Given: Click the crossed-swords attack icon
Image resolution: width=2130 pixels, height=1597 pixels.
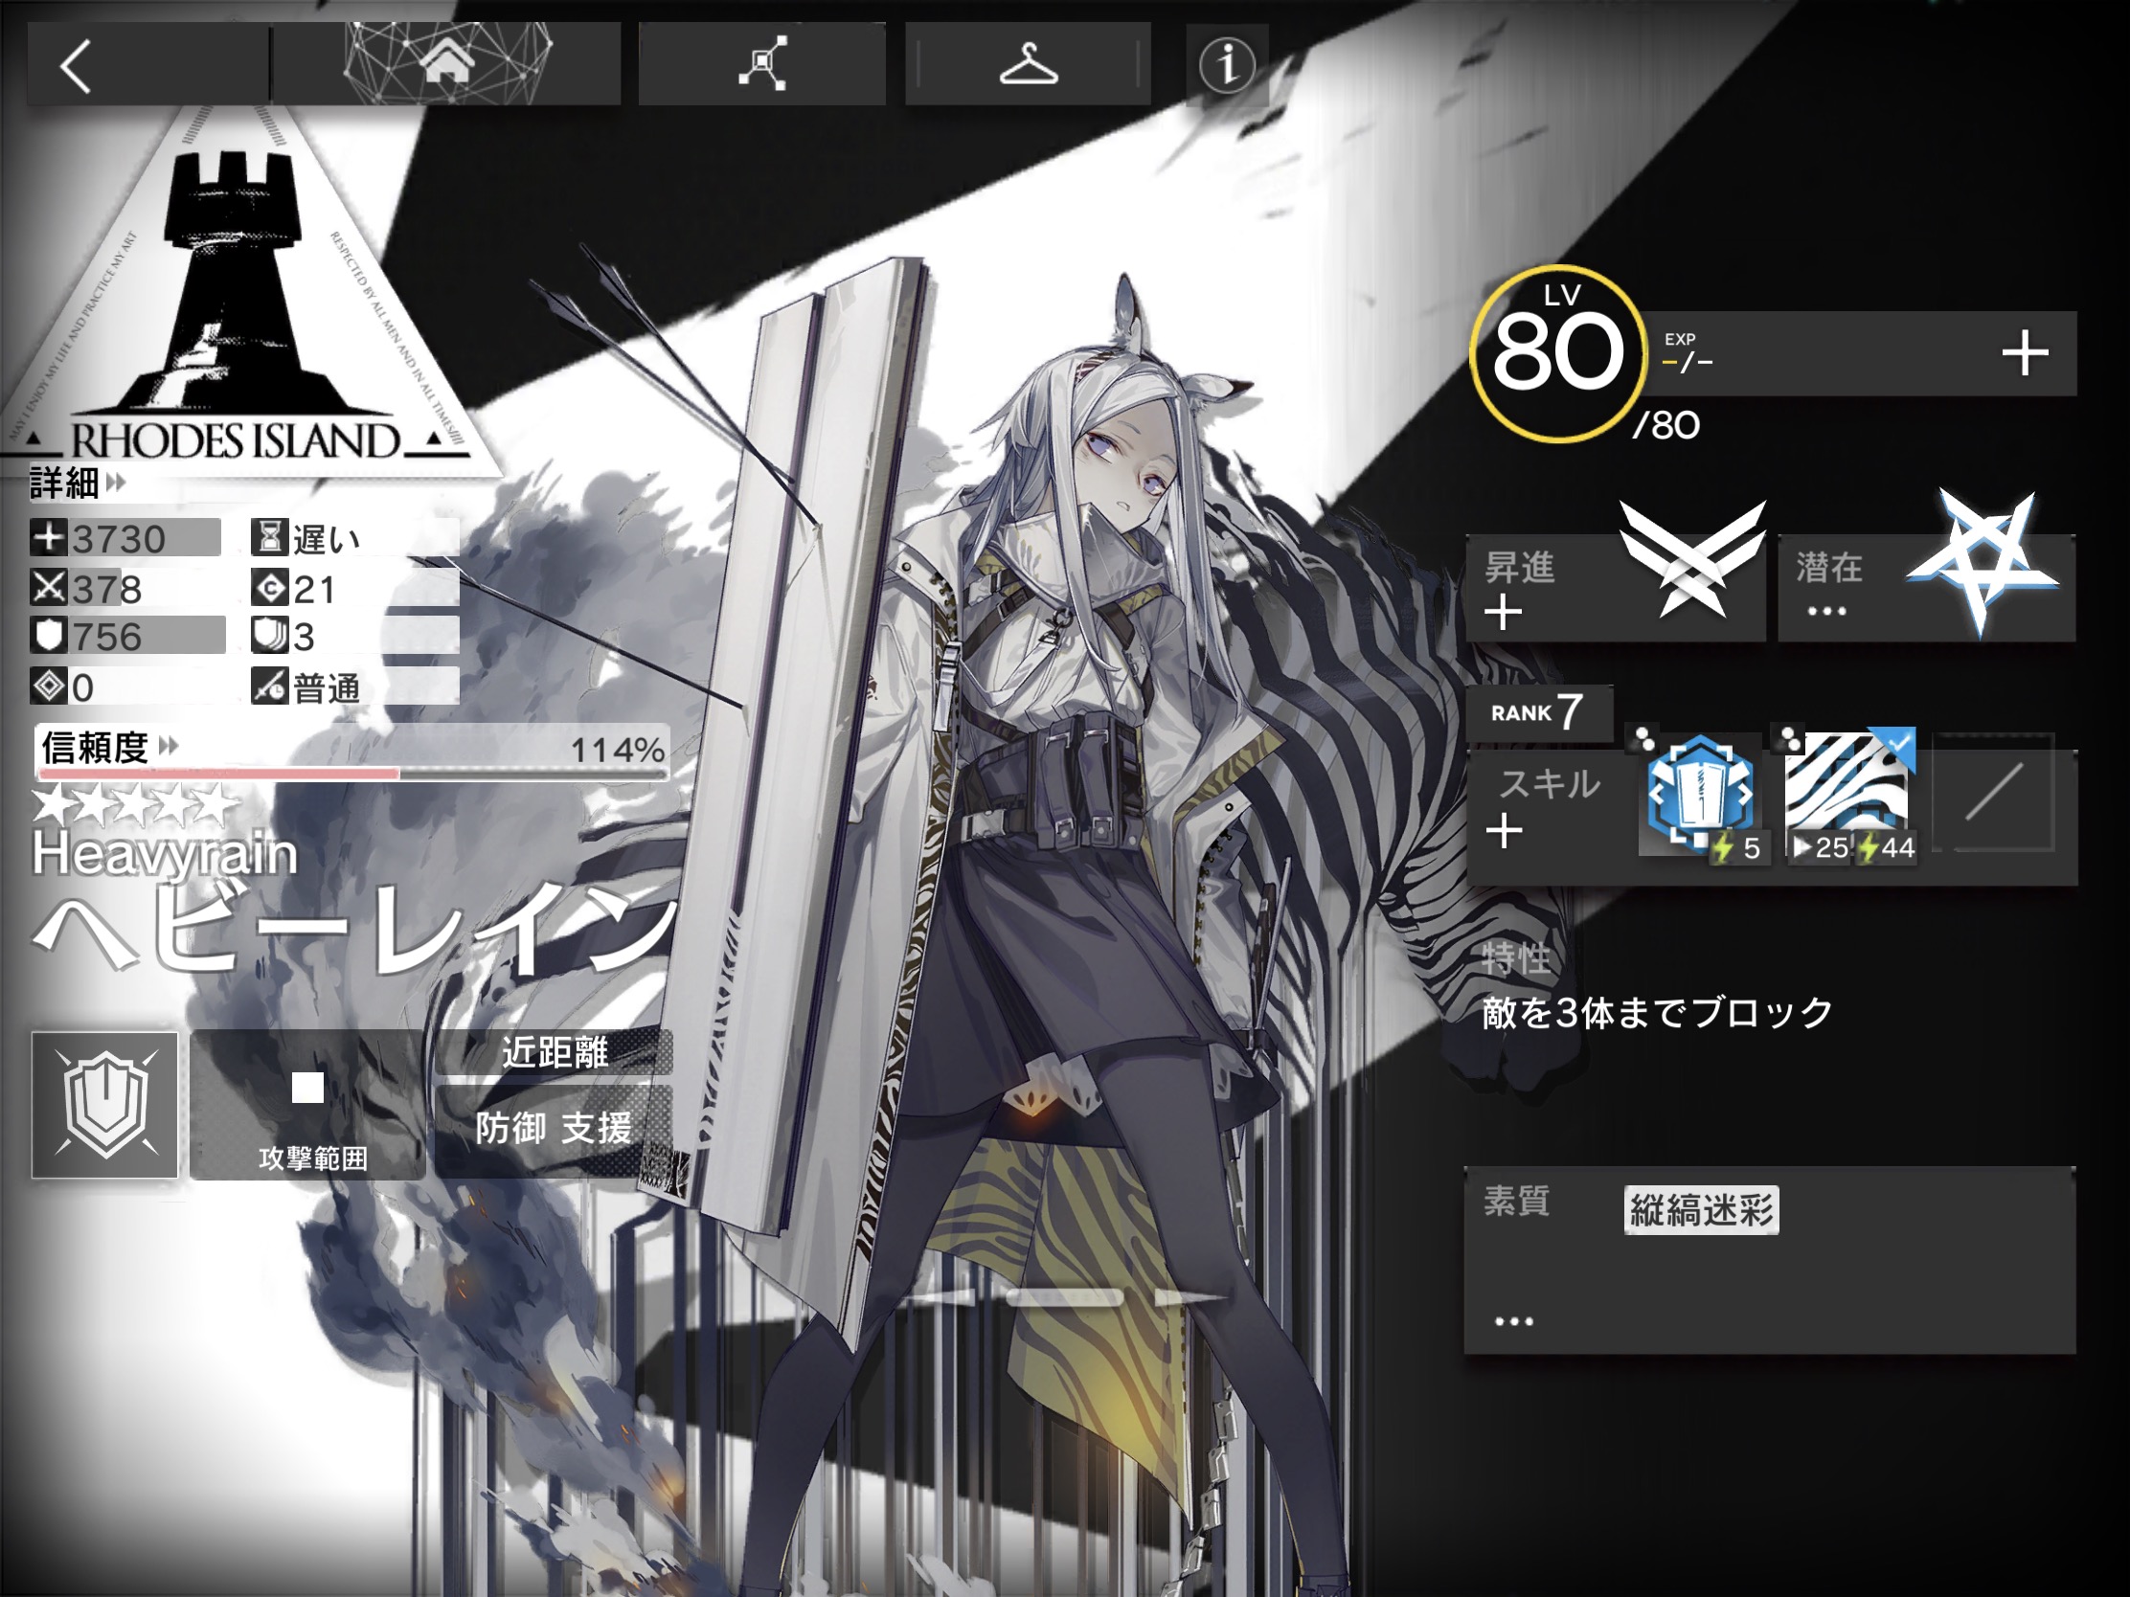Looking at the screenshot, I should tap(48, 587).
